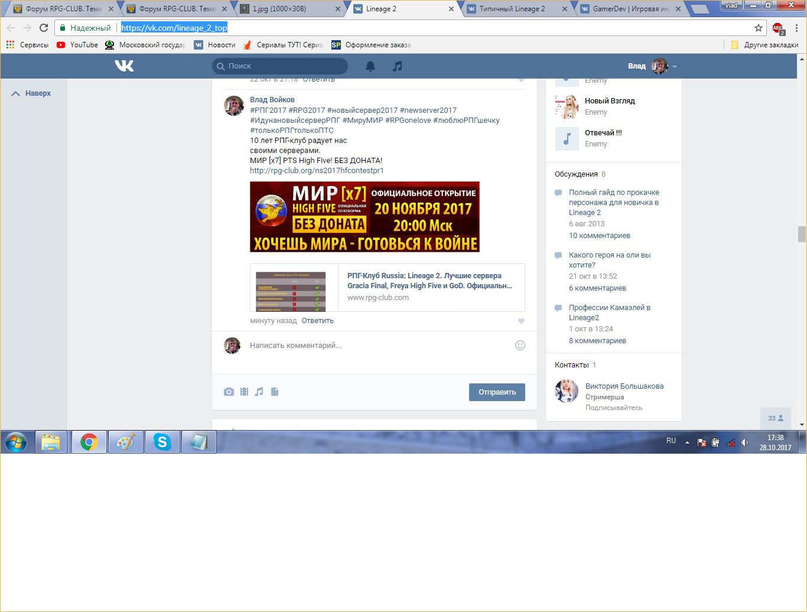
Task: Open the volume speaker tray icon
Action: [744, 442]
